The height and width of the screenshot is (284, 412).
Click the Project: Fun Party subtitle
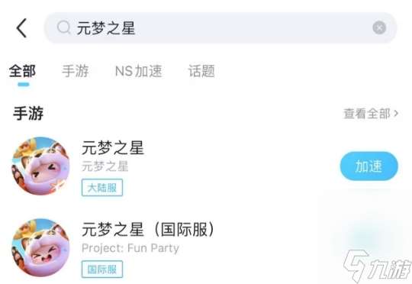pos(130,248)
